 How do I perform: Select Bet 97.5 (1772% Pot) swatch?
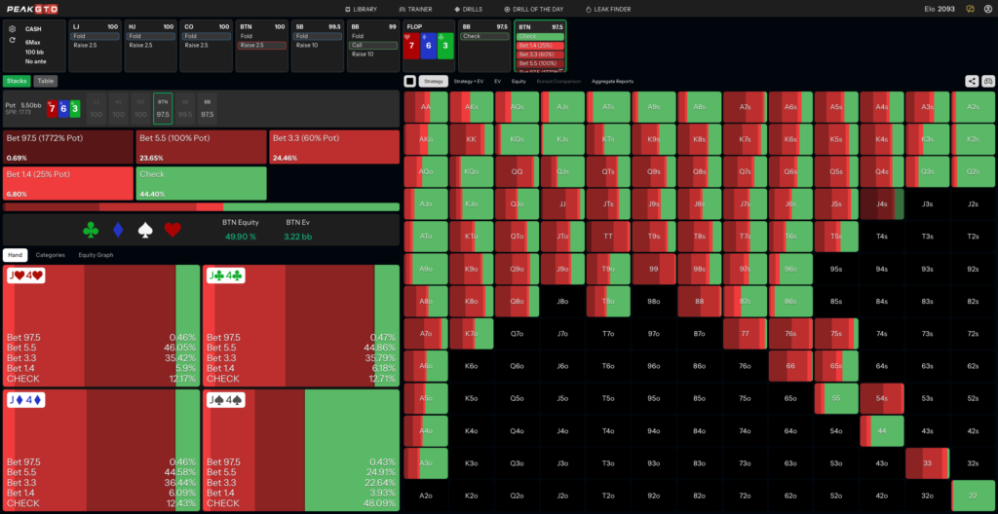coord(67,148)
